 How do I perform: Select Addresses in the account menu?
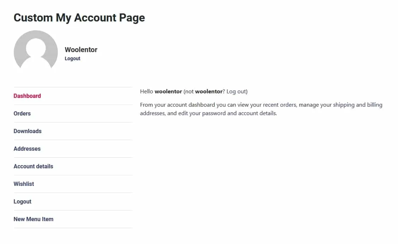click(27, 149)
